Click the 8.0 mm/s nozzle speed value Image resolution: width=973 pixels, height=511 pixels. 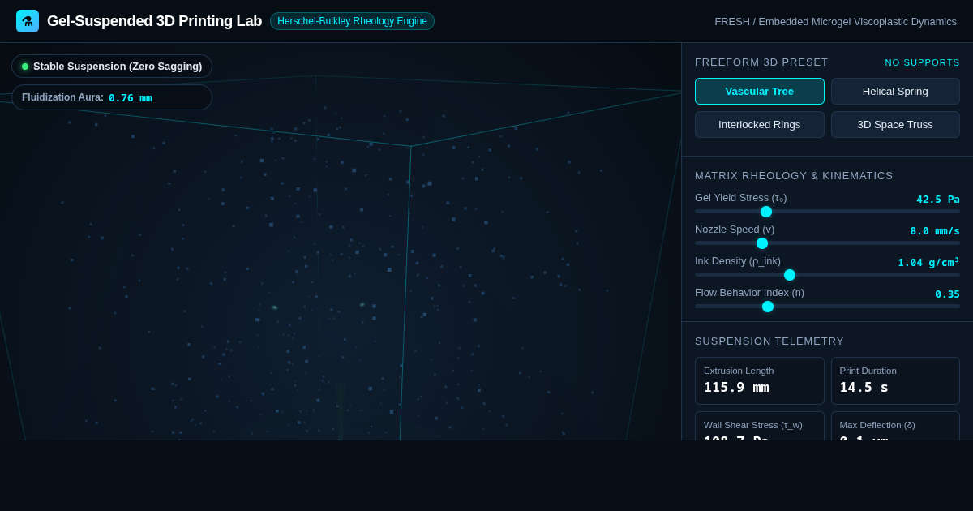pos(935,230)
